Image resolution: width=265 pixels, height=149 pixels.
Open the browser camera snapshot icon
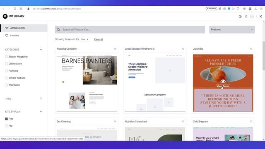pos(224,9)
